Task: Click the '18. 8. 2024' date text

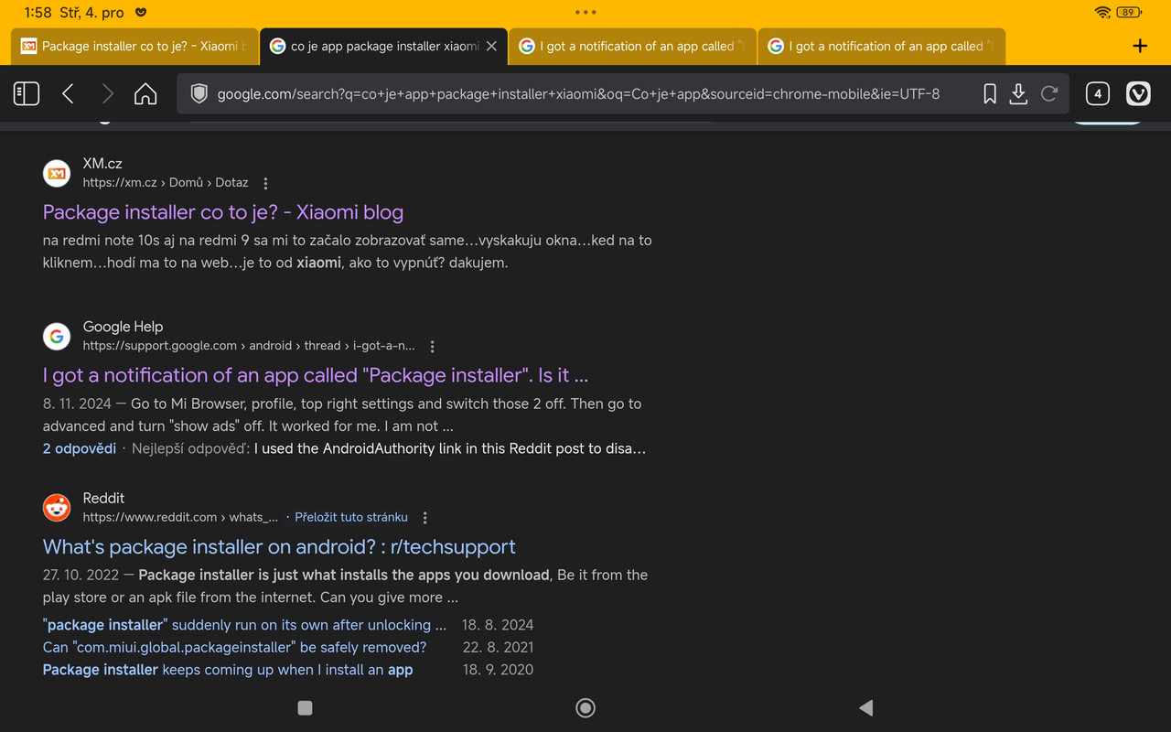Action: (x=498, y=625)
